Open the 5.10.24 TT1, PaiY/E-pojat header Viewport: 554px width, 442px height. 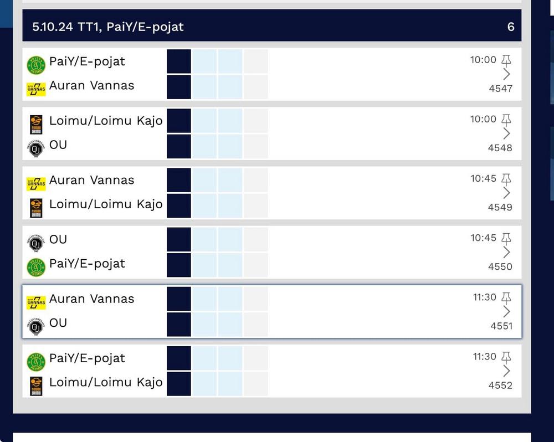pyautogui.click(x=108, y=26)
